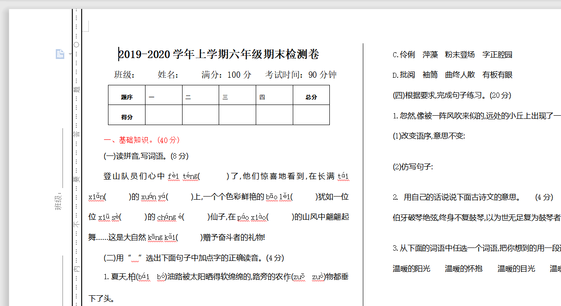This screenshot has width=561, height=306.
Task: Click the paragraph layout icon in left margin
Action: click(x=59, y=54)
